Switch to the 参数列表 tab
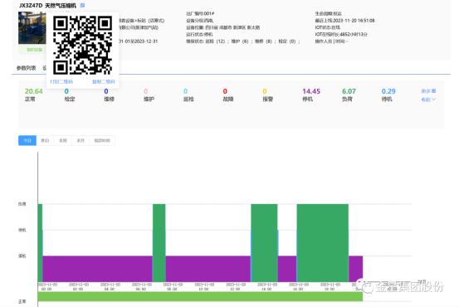The height and width of the screenshot is (307, 459). [26, 68]
